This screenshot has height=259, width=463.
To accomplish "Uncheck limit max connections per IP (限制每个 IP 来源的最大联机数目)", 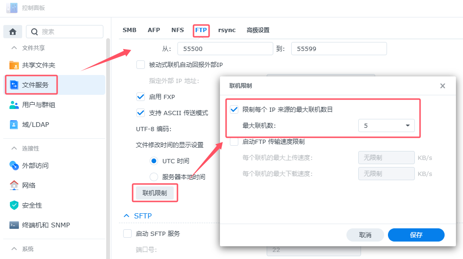I will (234, 109).
